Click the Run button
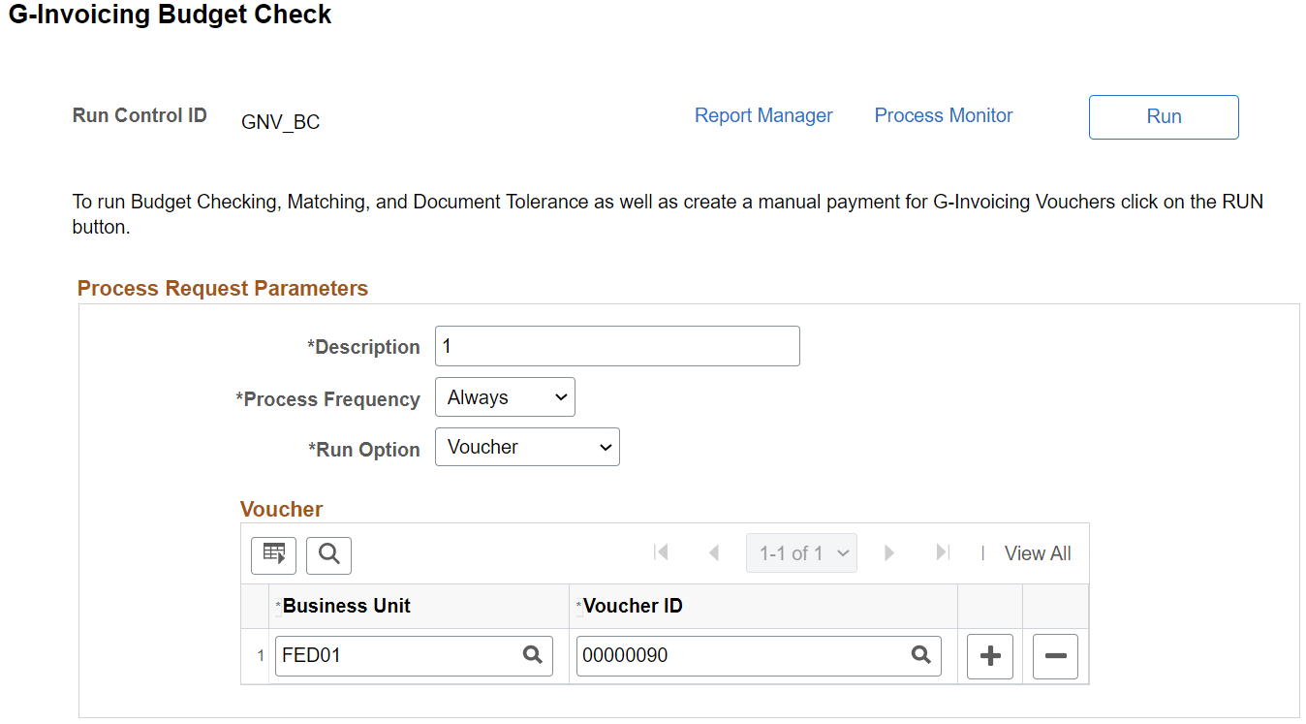This screenshot has width=1306, height=724. pyautogui.click(x=1163, y=116)
